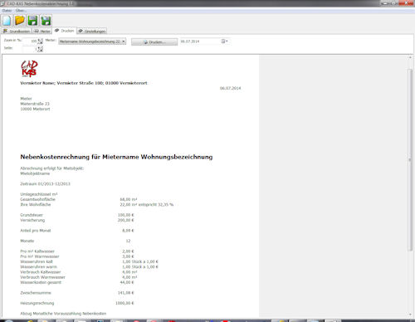Open the Datei menu
Image resolution: width=415 pixels, height=322 pixels.
pyautogui.click(x=7, y=10)
